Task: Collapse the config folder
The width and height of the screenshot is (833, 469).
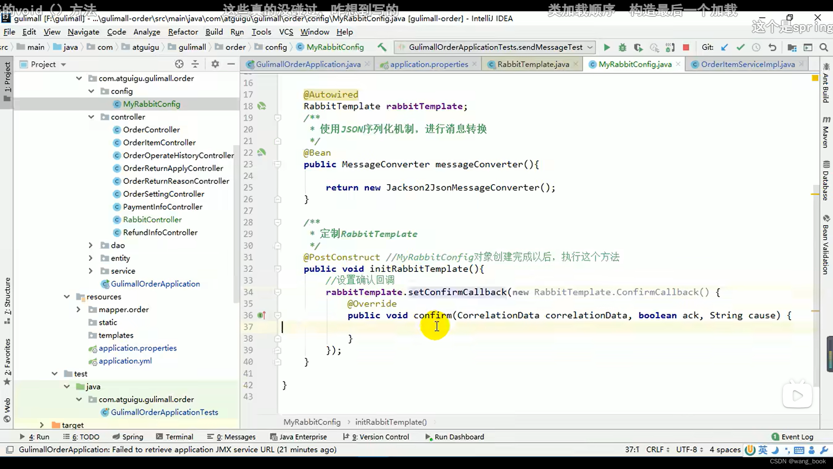Action: point(91,91)
